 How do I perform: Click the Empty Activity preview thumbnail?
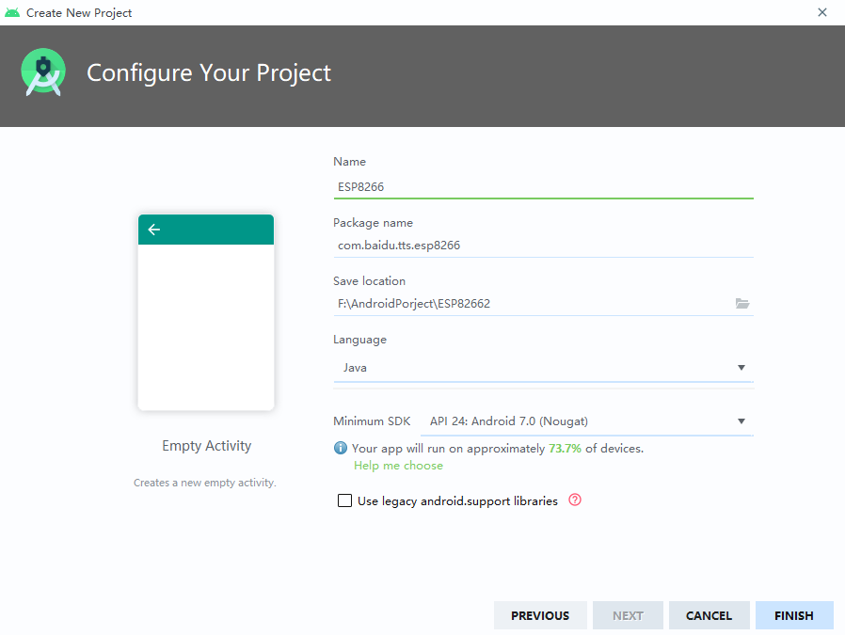pyautogui.click(x=206, y=312)
